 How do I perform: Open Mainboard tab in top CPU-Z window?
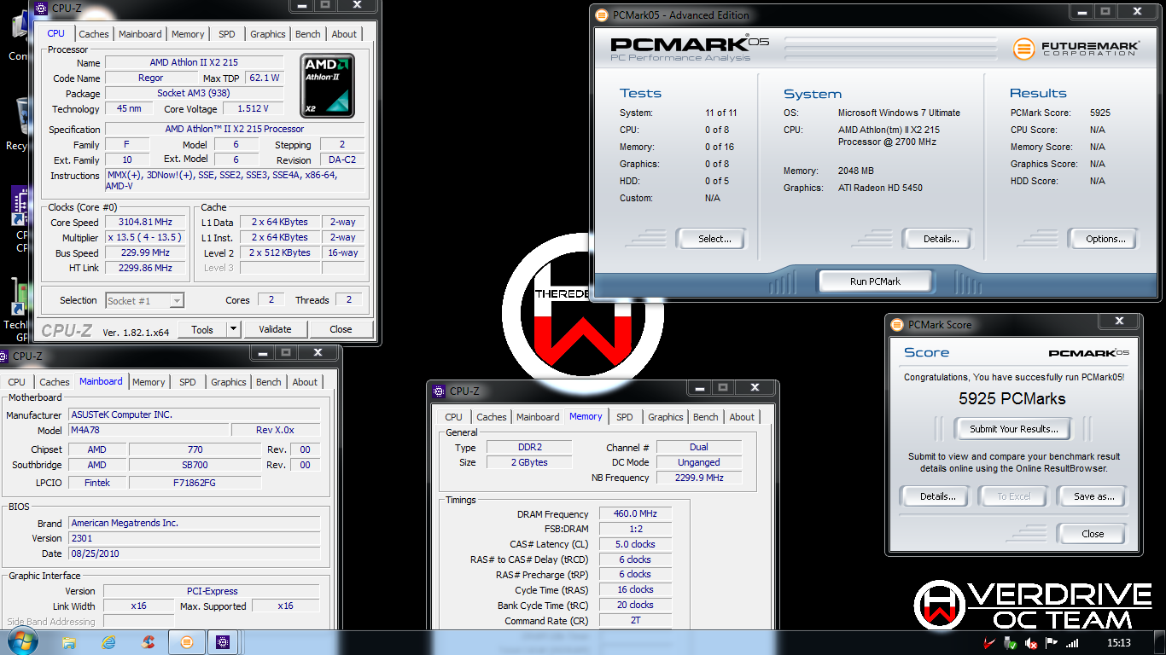coord(140,34)
